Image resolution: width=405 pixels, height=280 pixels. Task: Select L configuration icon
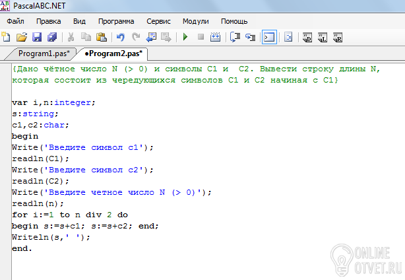323,38
